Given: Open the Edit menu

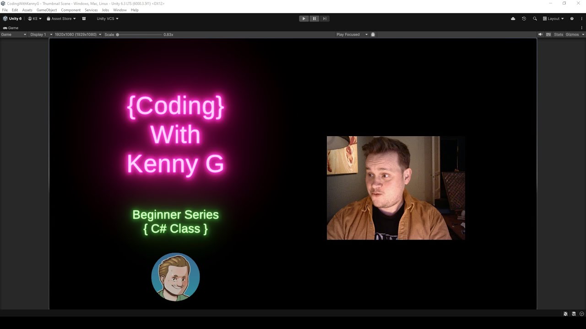Looking at the screenshot, I should [x=15, y=10].
